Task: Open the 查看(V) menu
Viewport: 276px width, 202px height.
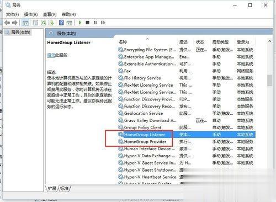Action: (50, 14)
